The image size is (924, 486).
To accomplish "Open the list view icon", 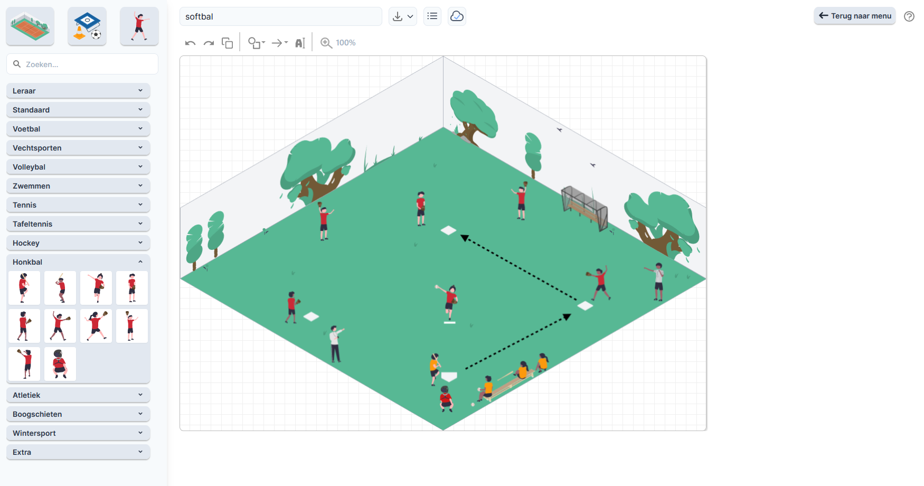I will point(432,16).
